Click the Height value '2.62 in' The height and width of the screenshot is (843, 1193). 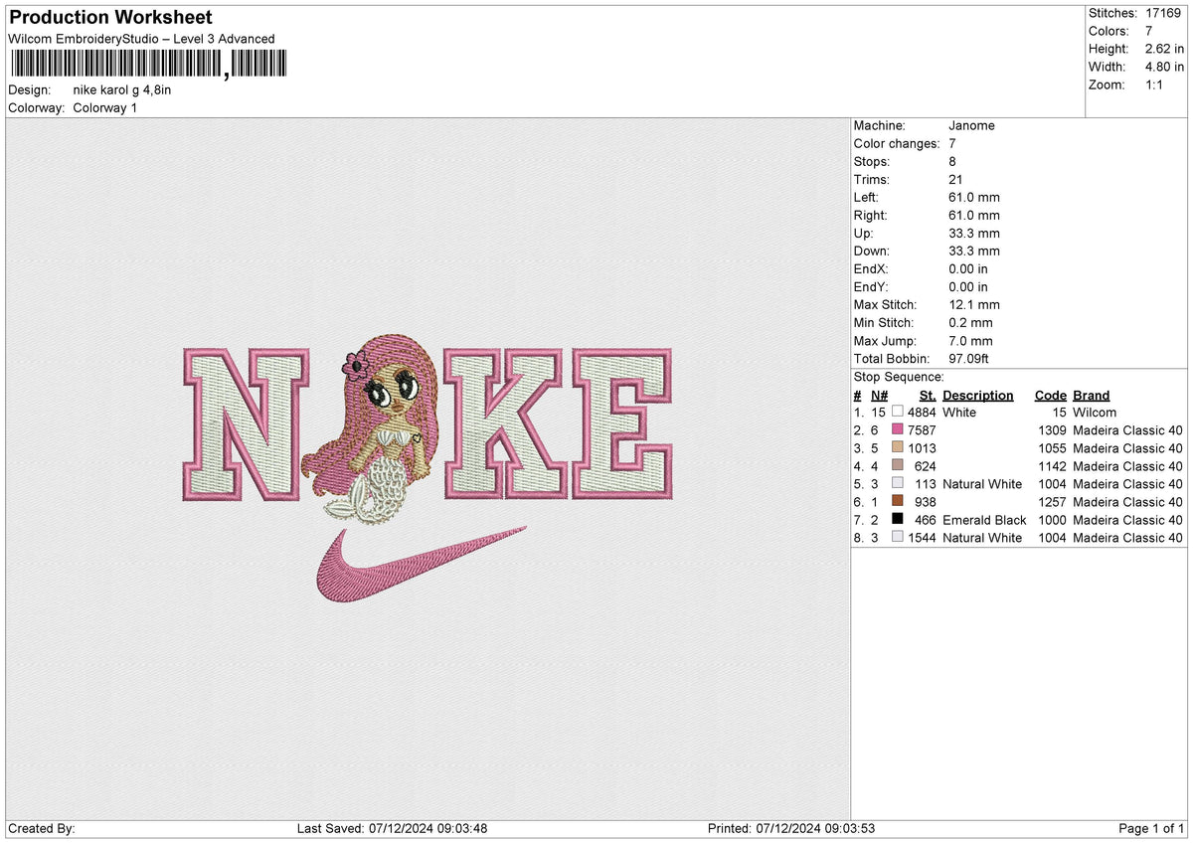[x=1164, y=49]
